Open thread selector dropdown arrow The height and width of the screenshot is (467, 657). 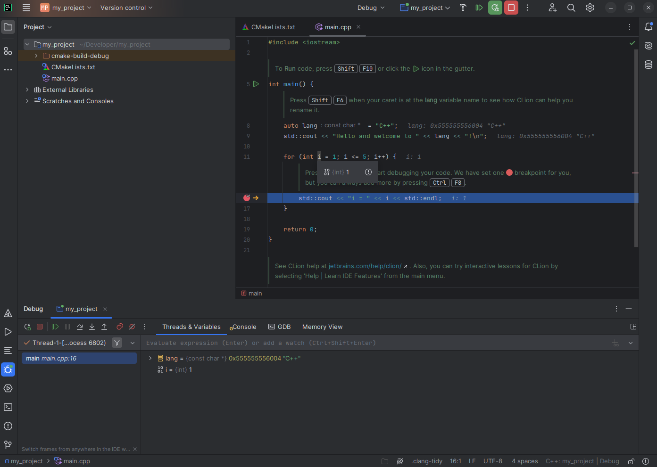(x=133, y=343)
